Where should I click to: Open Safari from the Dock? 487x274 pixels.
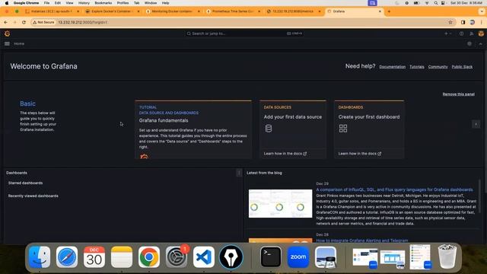coord(67,257)
